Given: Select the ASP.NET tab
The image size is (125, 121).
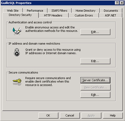Looking at the screenshot, I should tap(110, 15).
